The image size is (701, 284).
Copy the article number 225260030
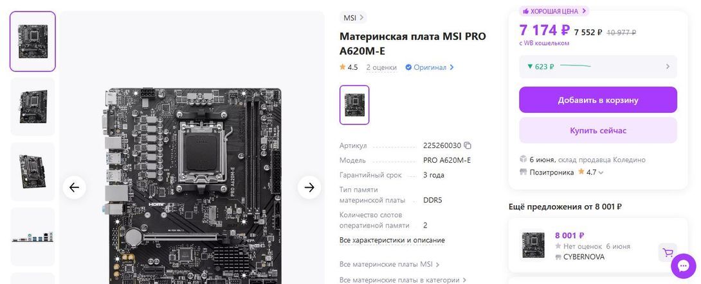[x=468, y=146]
